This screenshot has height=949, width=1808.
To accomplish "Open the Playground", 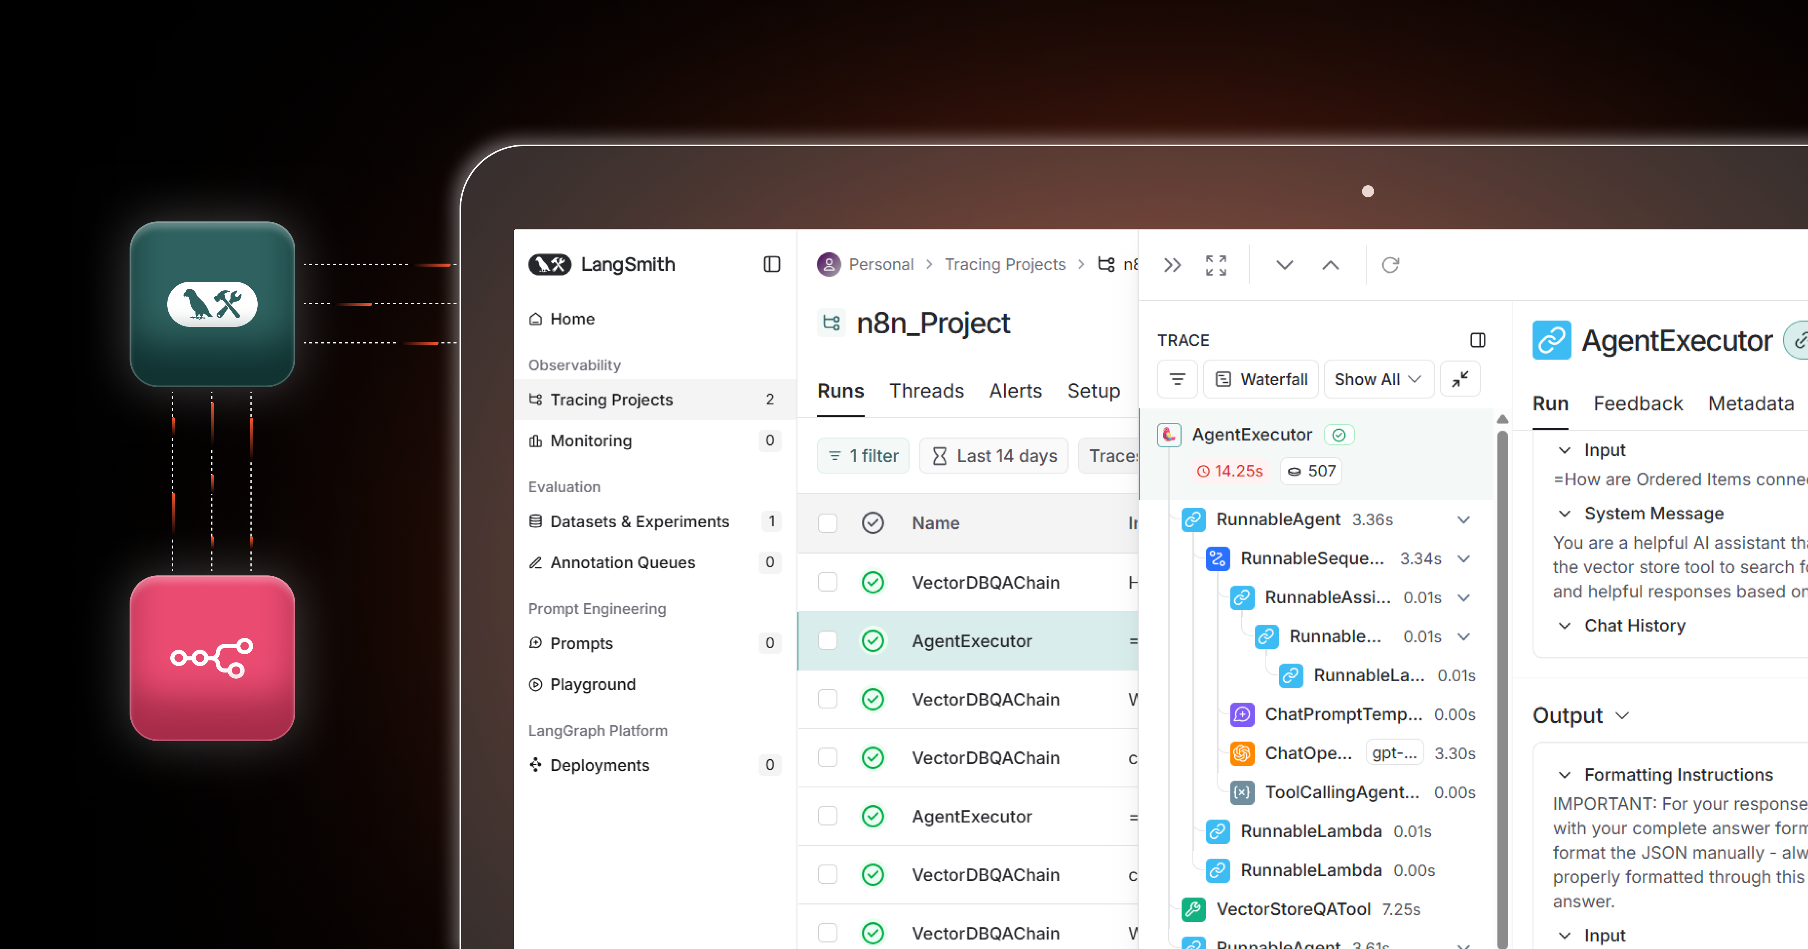I will pos(654,684).
